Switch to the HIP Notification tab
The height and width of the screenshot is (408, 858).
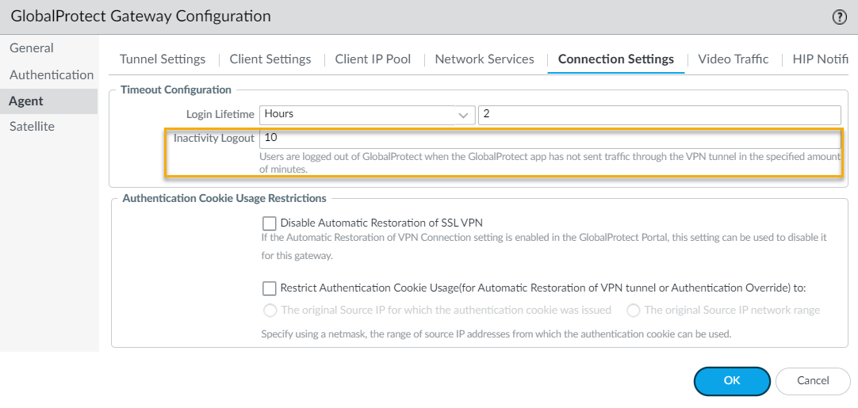point(820,59)
